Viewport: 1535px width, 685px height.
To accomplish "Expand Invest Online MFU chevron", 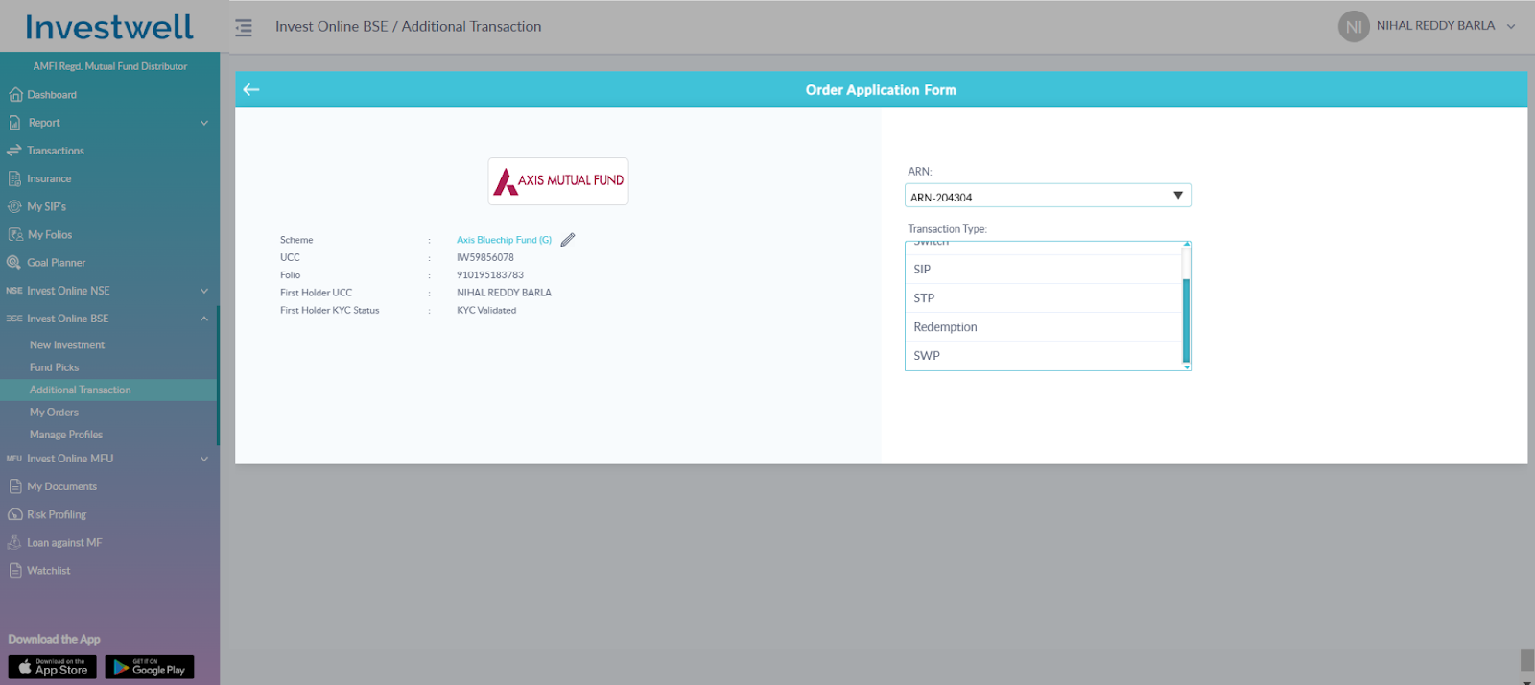I will tap(204, 459).
